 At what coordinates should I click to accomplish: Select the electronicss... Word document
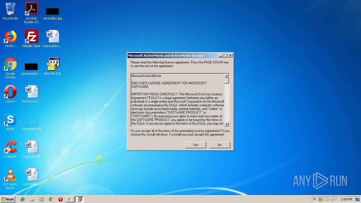[x=31, y=94]
